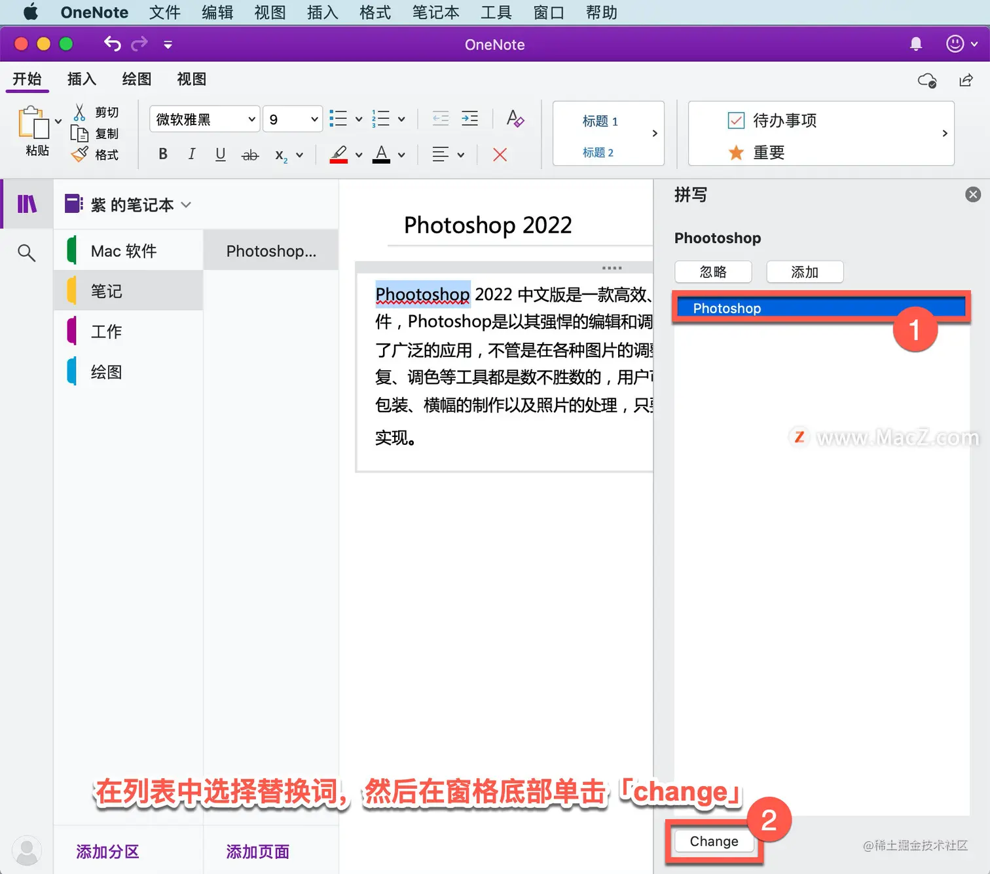
Task: Click the 添加 button in spelling pane
Action: 805,272
